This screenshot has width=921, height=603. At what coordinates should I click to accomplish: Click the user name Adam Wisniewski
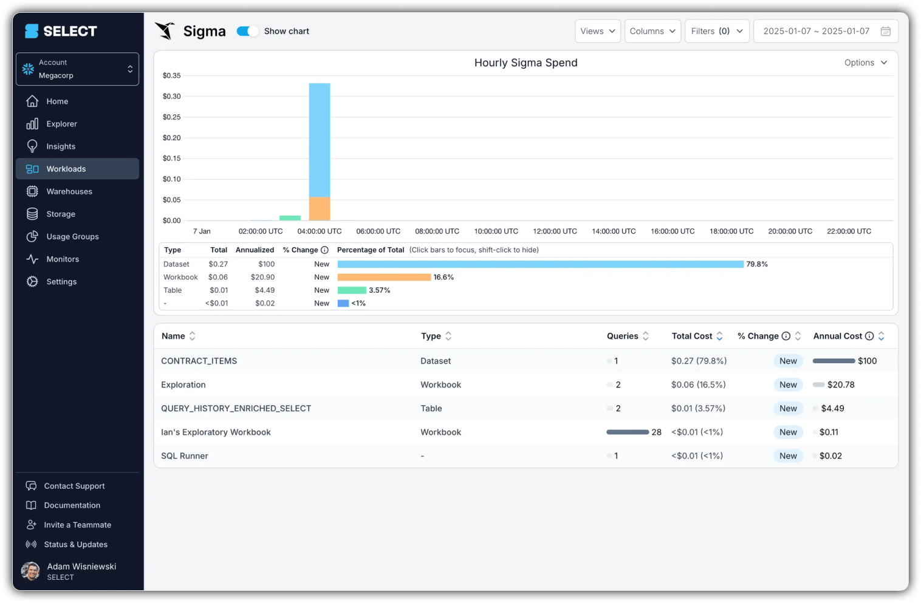pos(81,566)
